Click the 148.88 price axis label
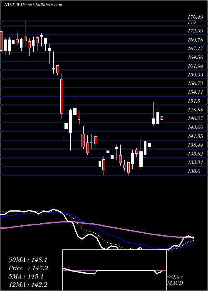This screenshot has width=208, height=291. pyautogui.click(x=196, y=110)
